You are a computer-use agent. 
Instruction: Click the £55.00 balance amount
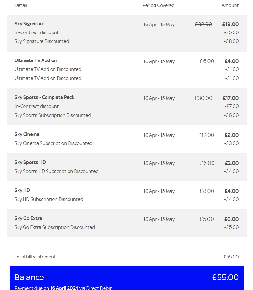tap(225, 277)
